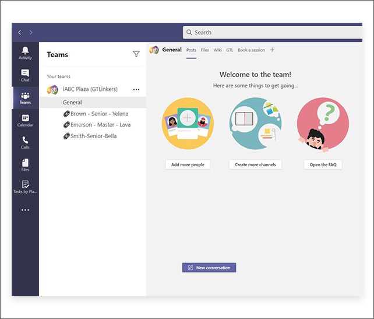Switch to the Wiki tab
The width and height of the screenshot is (374, 319).
(x=217, y=50)
